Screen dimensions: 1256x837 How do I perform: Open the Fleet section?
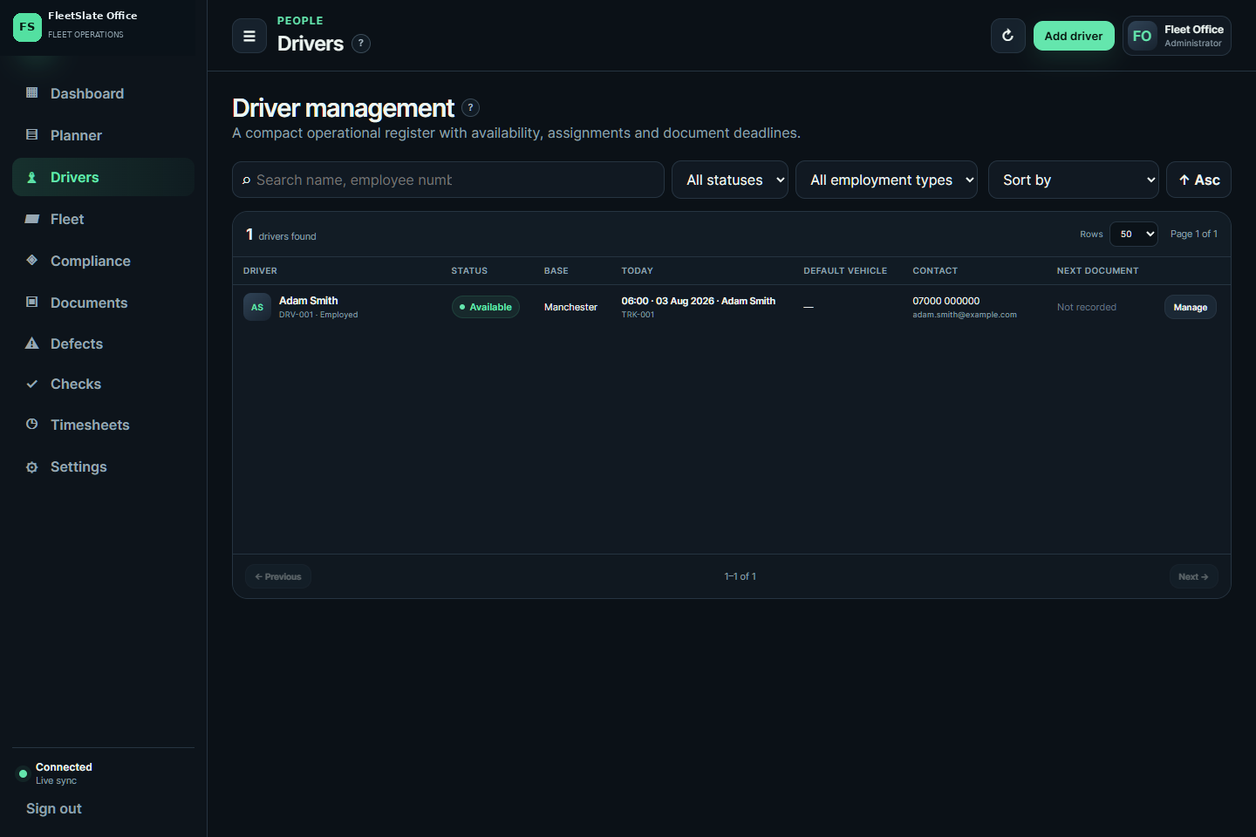[103, 219]
